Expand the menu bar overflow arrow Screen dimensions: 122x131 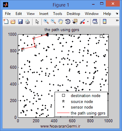tap(117, 14)
